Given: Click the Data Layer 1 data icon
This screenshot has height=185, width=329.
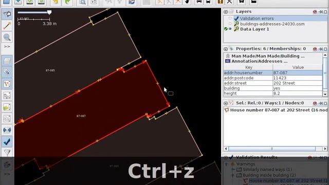Looking at the screenshot, I should [x=236, y=29].
